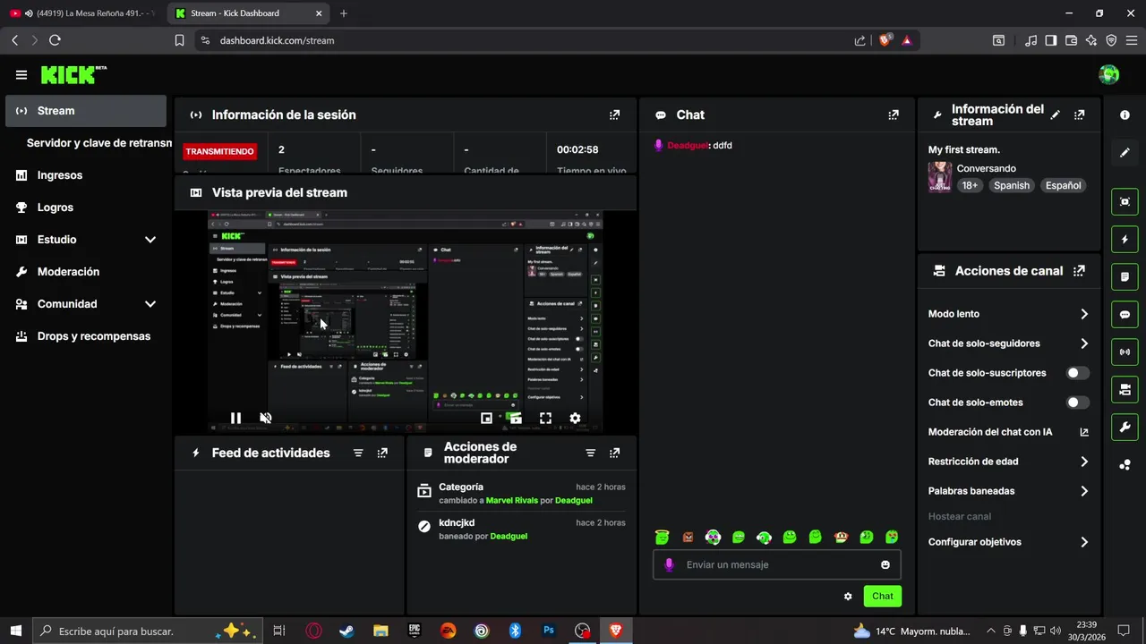Screen dimensions: 1146x644
Task: Pop out the Acciones de canal panel
Action: pyautogui.click(x=1079, y=271)
